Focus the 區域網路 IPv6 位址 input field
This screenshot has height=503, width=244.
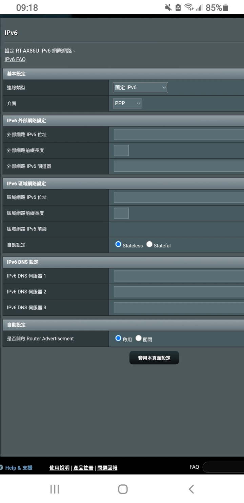pos(179,197)
